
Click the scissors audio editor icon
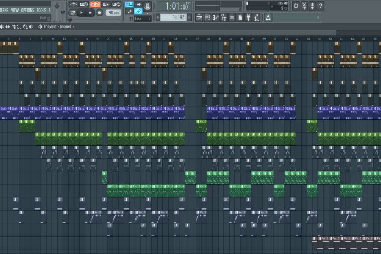pyautogui.click(x=304, y=6)
